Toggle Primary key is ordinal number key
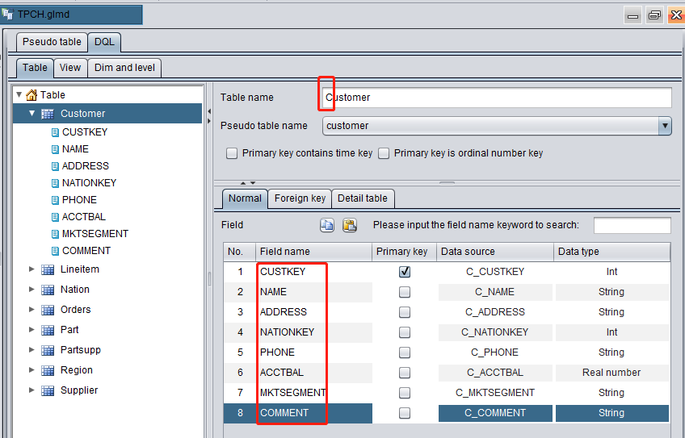685x438 pixels. click(385, 153)
